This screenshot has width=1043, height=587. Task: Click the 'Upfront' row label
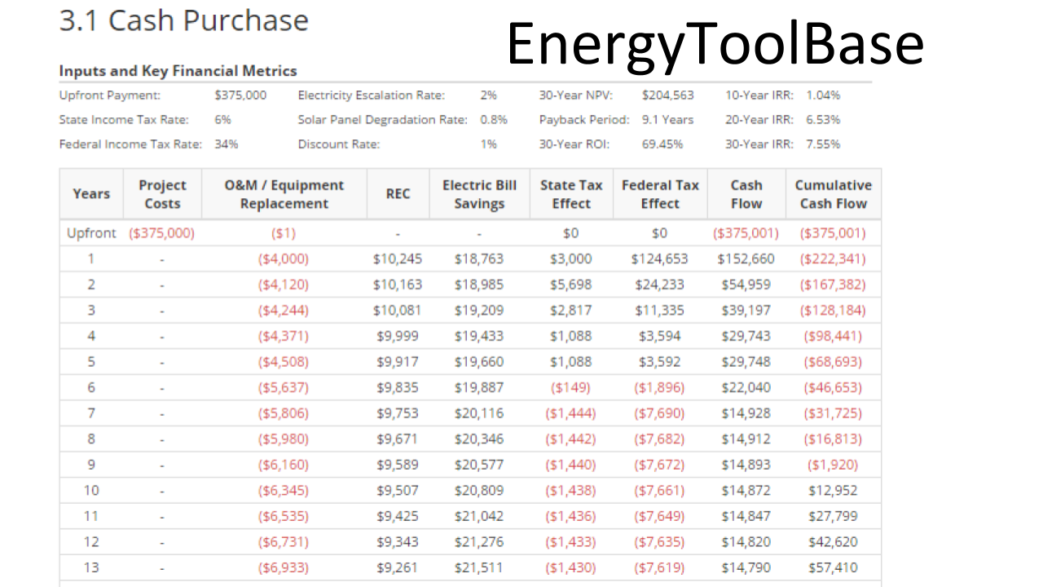[91, 233]
